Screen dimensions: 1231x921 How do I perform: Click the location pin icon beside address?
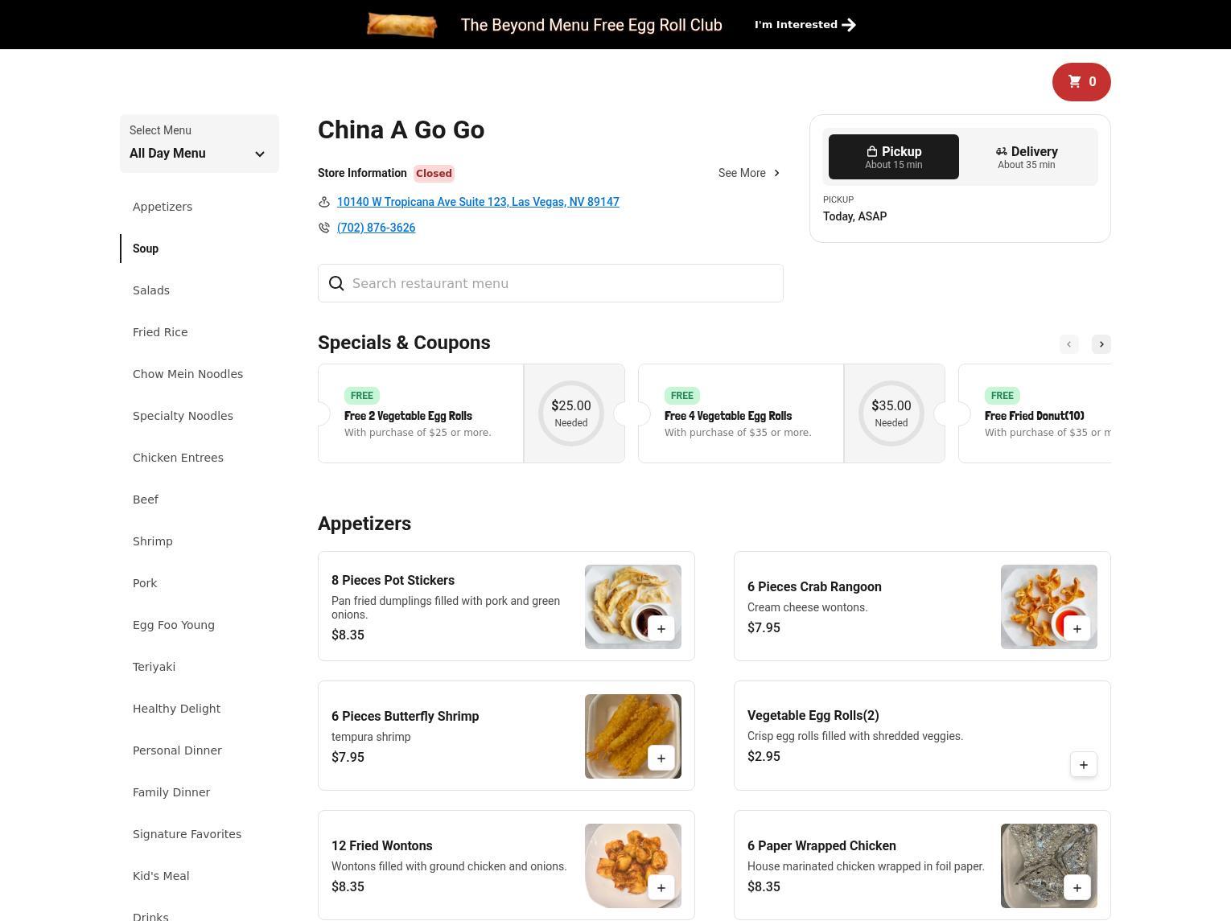[324, 202]
